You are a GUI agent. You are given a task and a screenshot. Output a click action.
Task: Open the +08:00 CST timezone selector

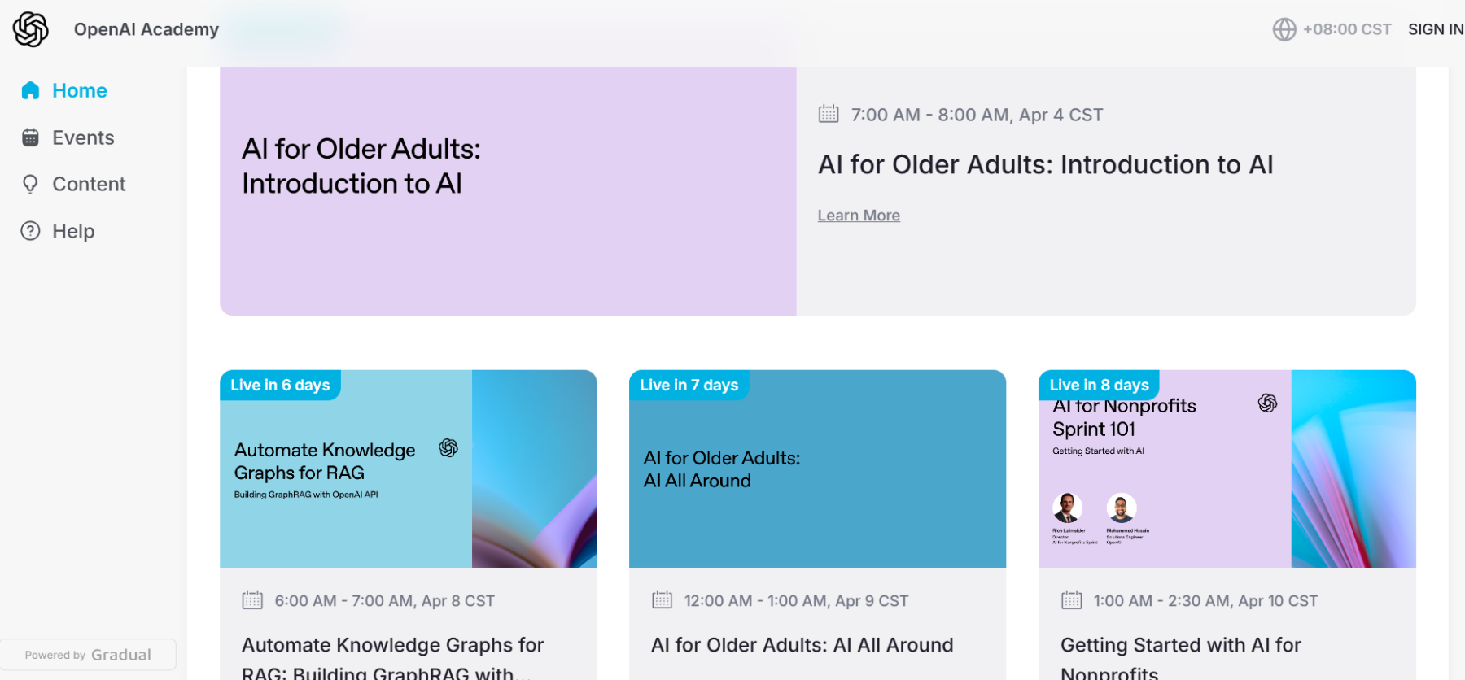tap(1332, 29)
